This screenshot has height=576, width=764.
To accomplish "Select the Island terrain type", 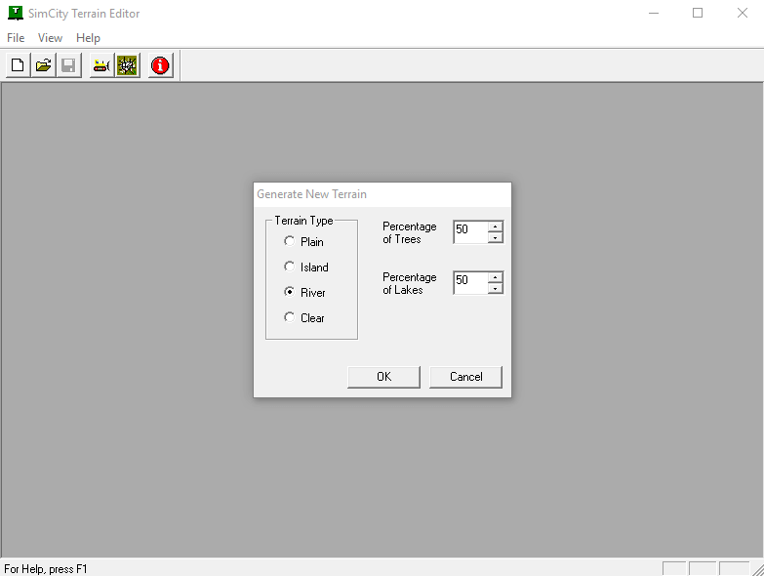I will 306,267.
